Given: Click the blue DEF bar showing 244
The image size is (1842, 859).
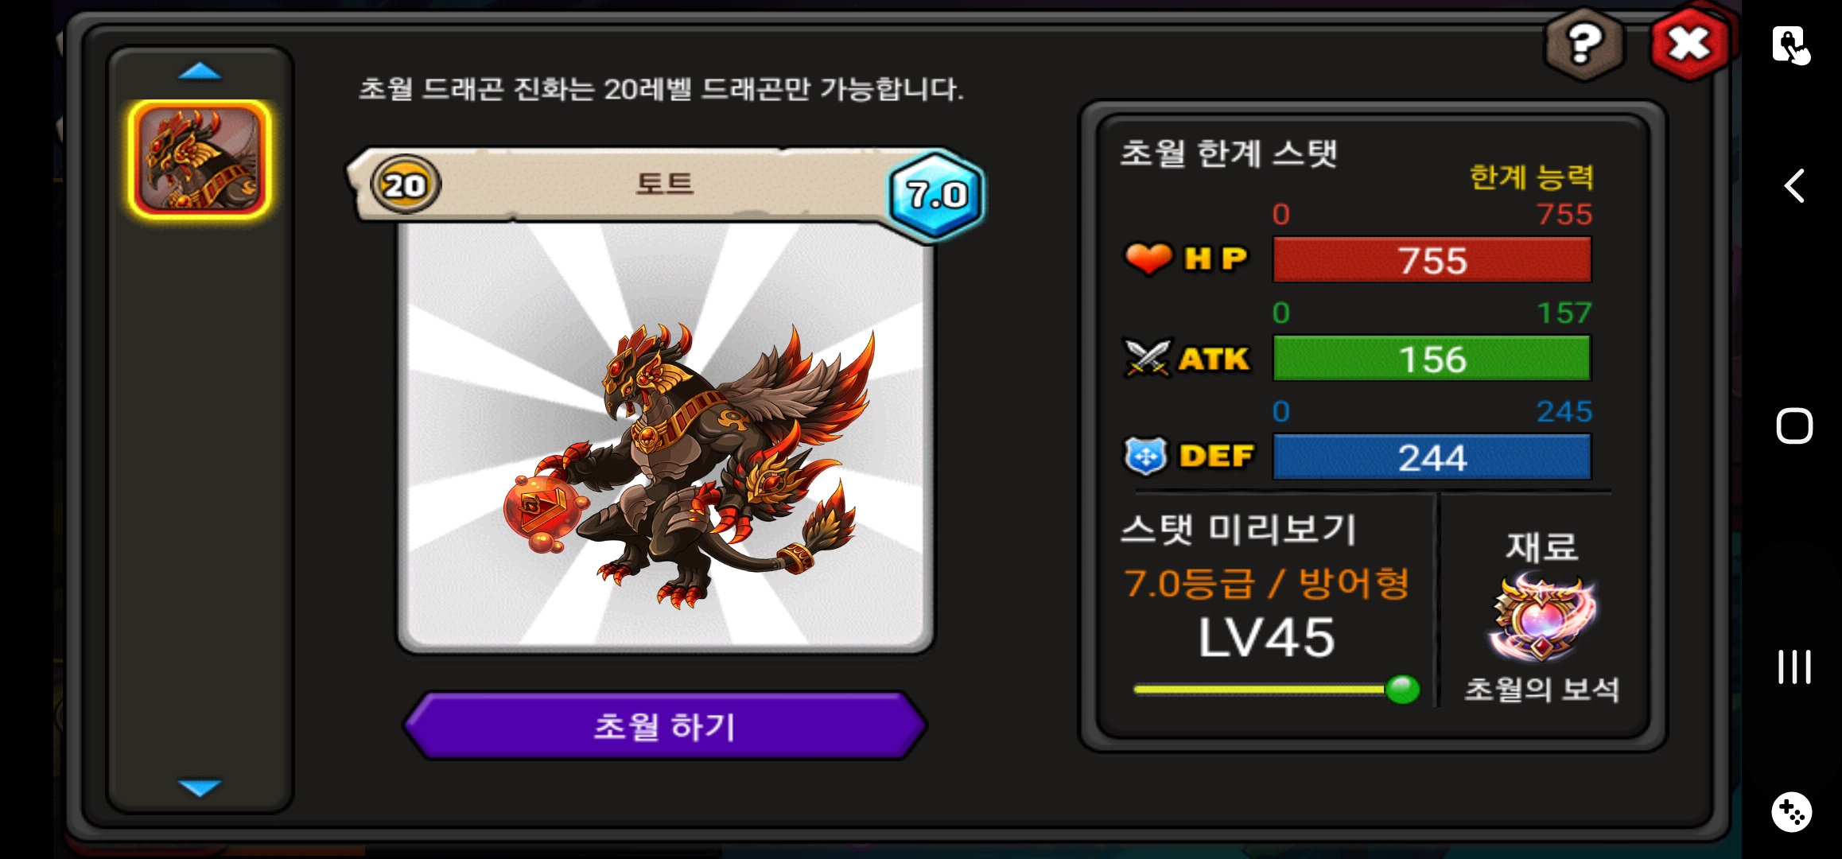Looking at the screenshot, I should 1432,457.
